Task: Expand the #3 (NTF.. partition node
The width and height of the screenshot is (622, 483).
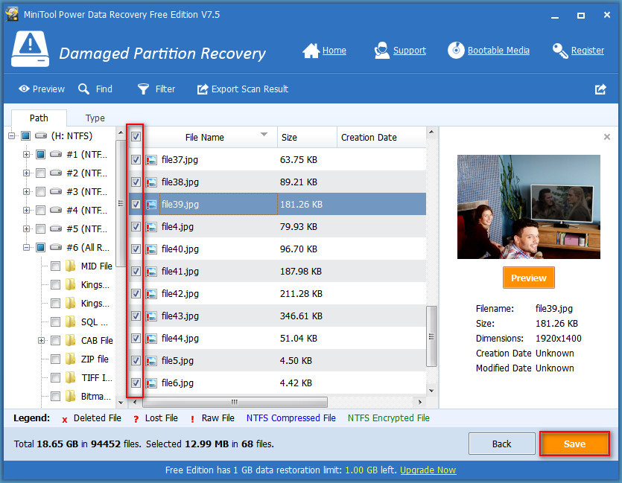Action: coord(26,191)
